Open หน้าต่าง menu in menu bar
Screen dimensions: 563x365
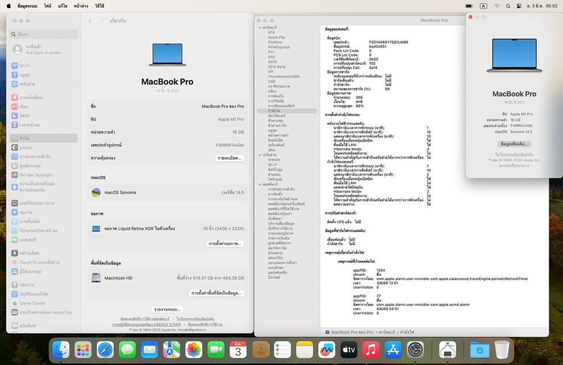click(x=81, y=6)
